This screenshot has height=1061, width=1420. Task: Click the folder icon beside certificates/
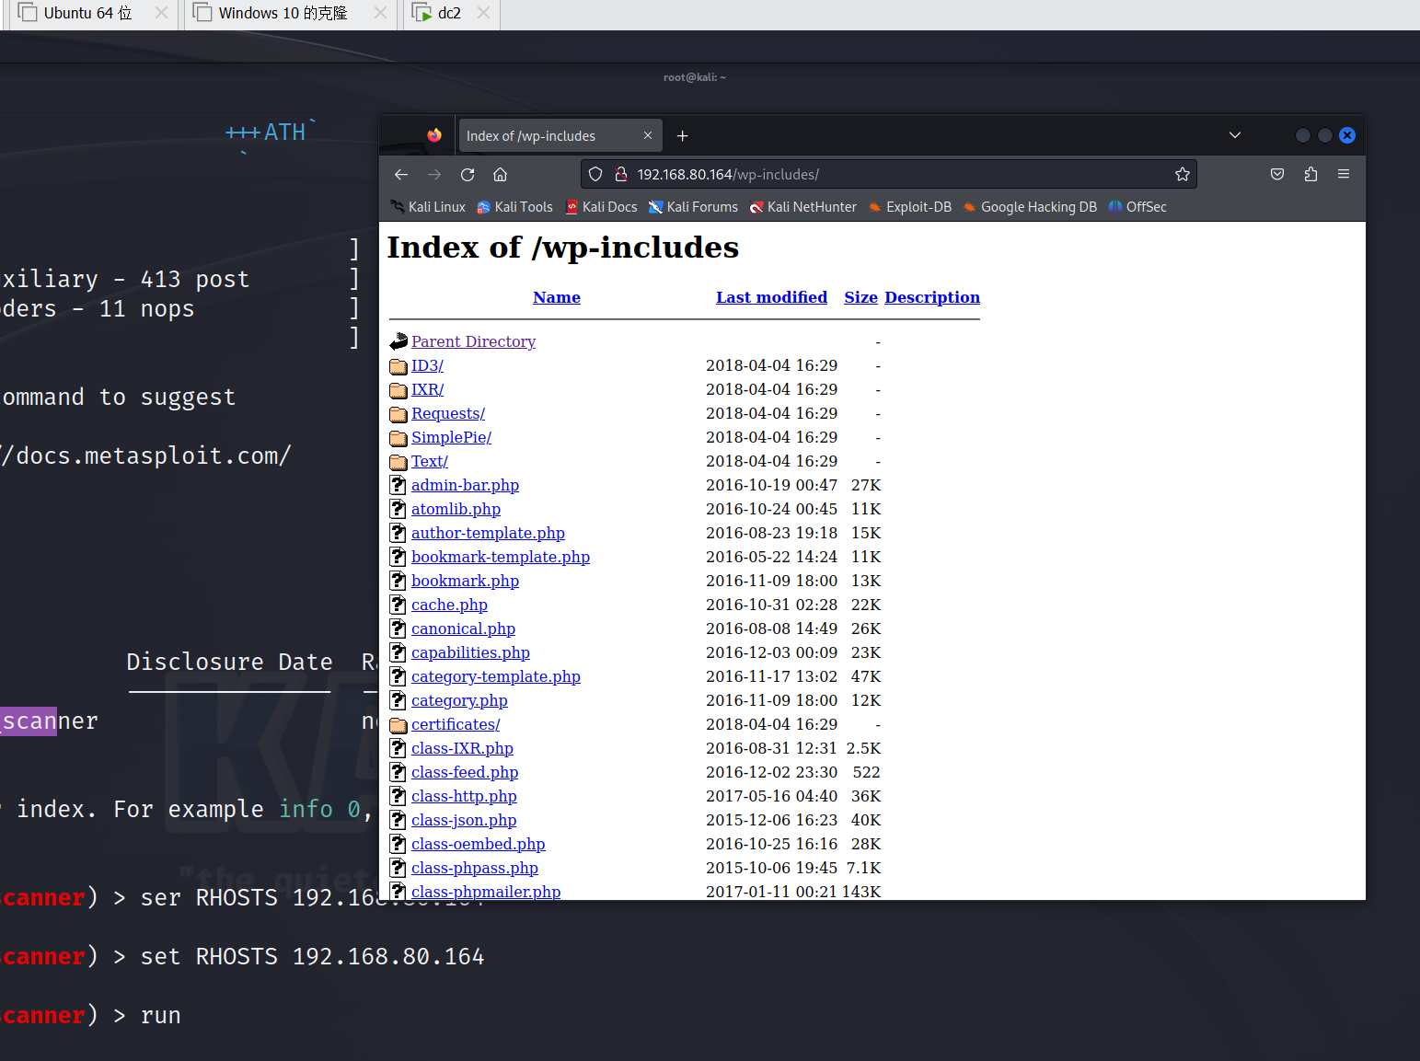[398, 725]
